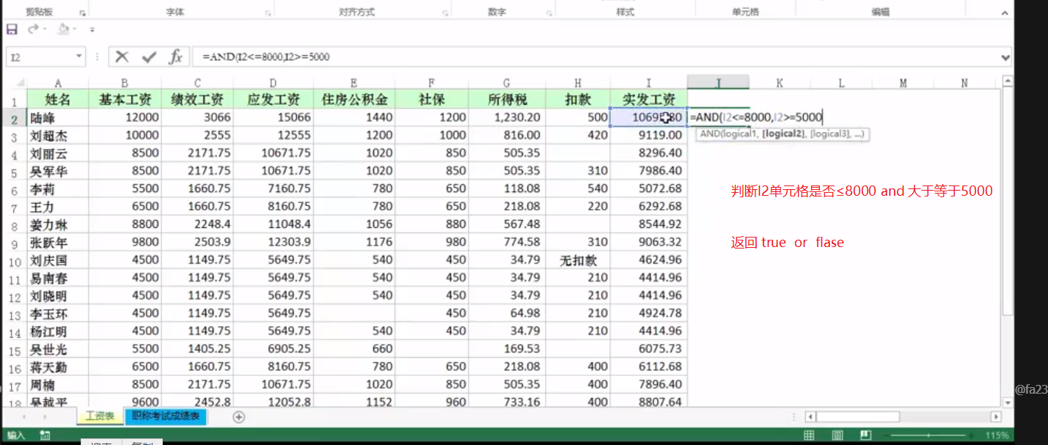Open 字体 dialog launcher
Viewport: 1048px width, 445px height.
(x=267, y=12)
